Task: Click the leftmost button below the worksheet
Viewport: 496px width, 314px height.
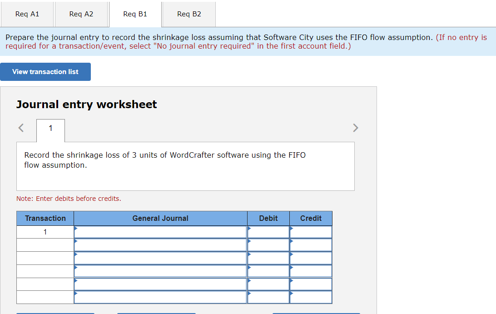Action: click(x=55, y=314)
